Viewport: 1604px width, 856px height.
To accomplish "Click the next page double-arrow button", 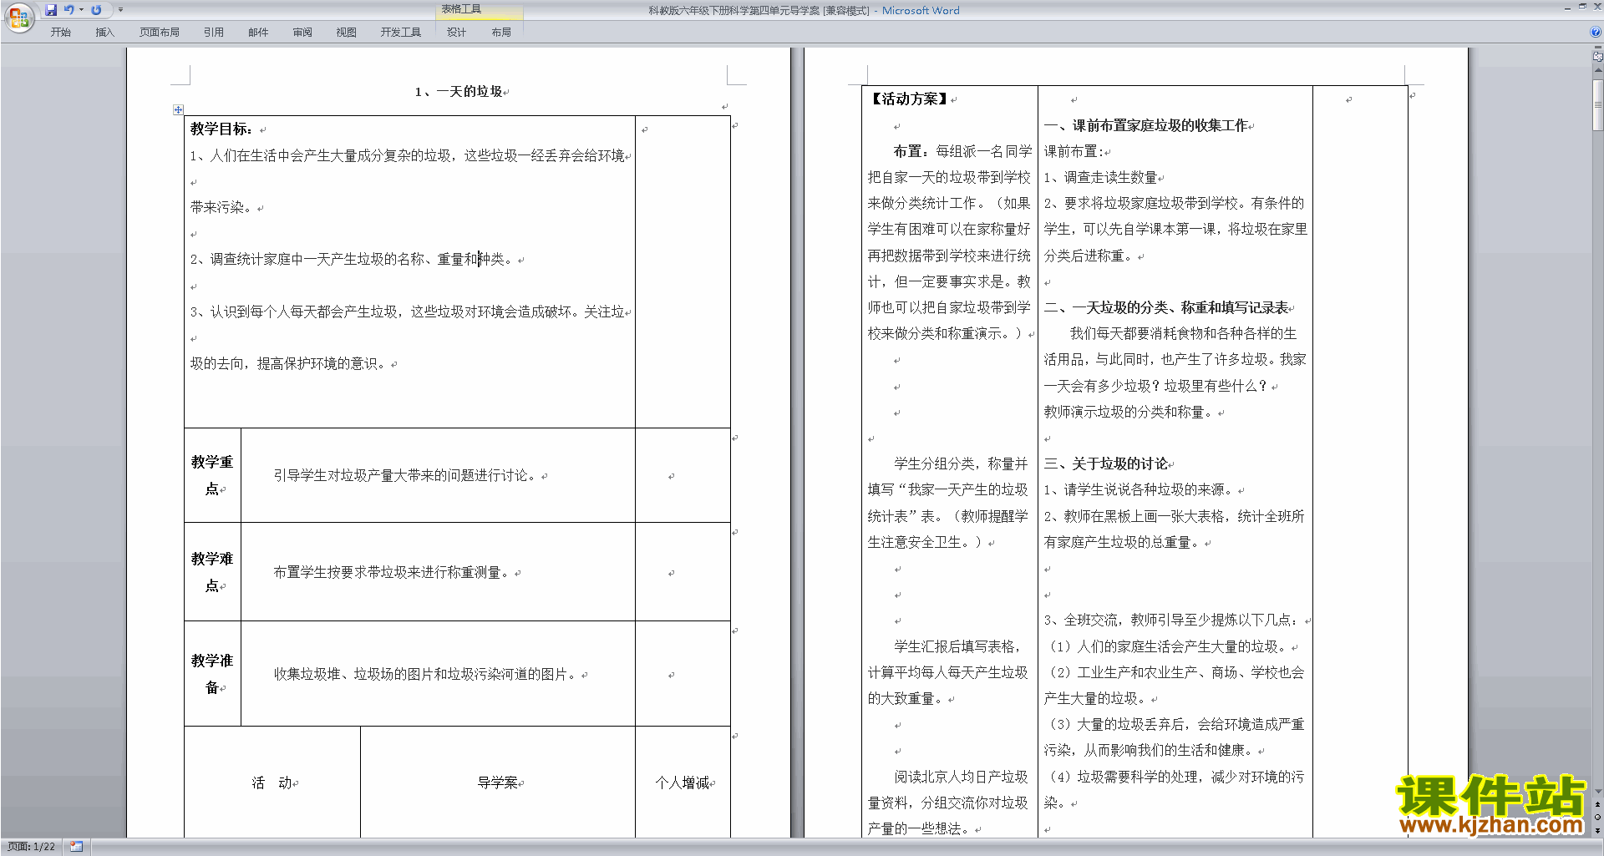I will point(1598,830).
